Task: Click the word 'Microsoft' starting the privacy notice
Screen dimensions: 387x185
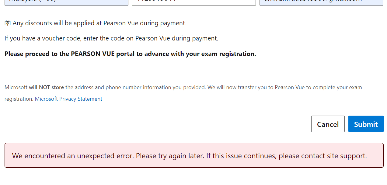Action: pyautogui.click(x=16, y=87)
